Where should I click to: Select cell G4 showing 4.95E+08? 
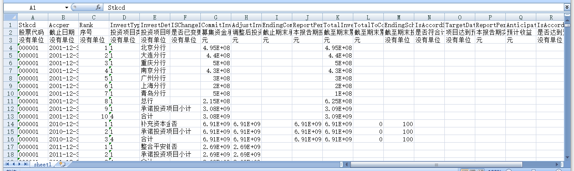click(x=216, y=48)
